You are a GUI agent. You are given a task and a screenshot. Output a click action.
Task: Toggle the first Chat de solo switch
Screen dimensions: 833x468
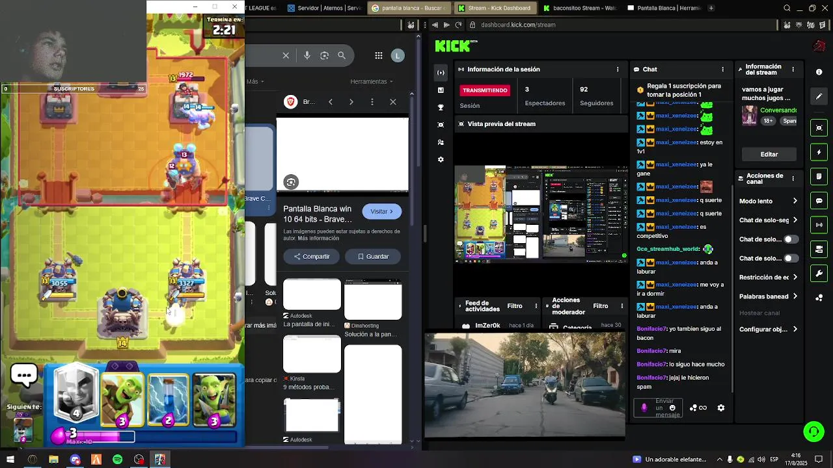(791, 239)
